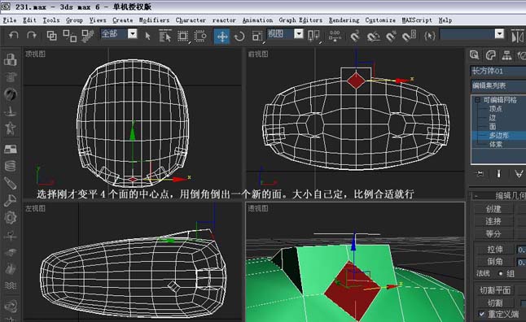The height and width of the screenshot is (322, 526).
Task: Click the water waves icon in left sidebar
Action: pos(11,285)
